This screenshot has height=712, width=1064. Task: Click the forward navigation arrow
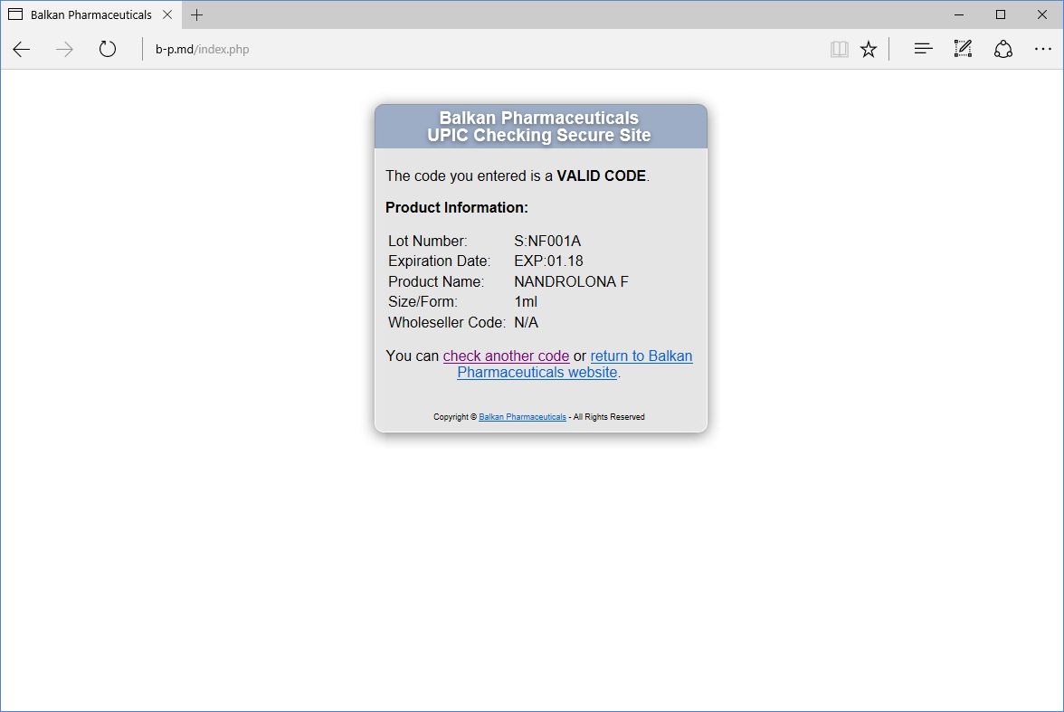(64, 50)
